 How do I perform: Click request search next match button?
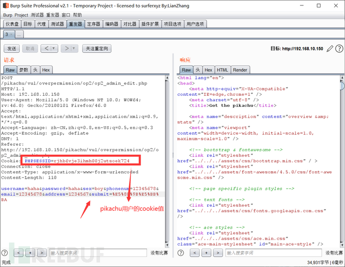42,253
